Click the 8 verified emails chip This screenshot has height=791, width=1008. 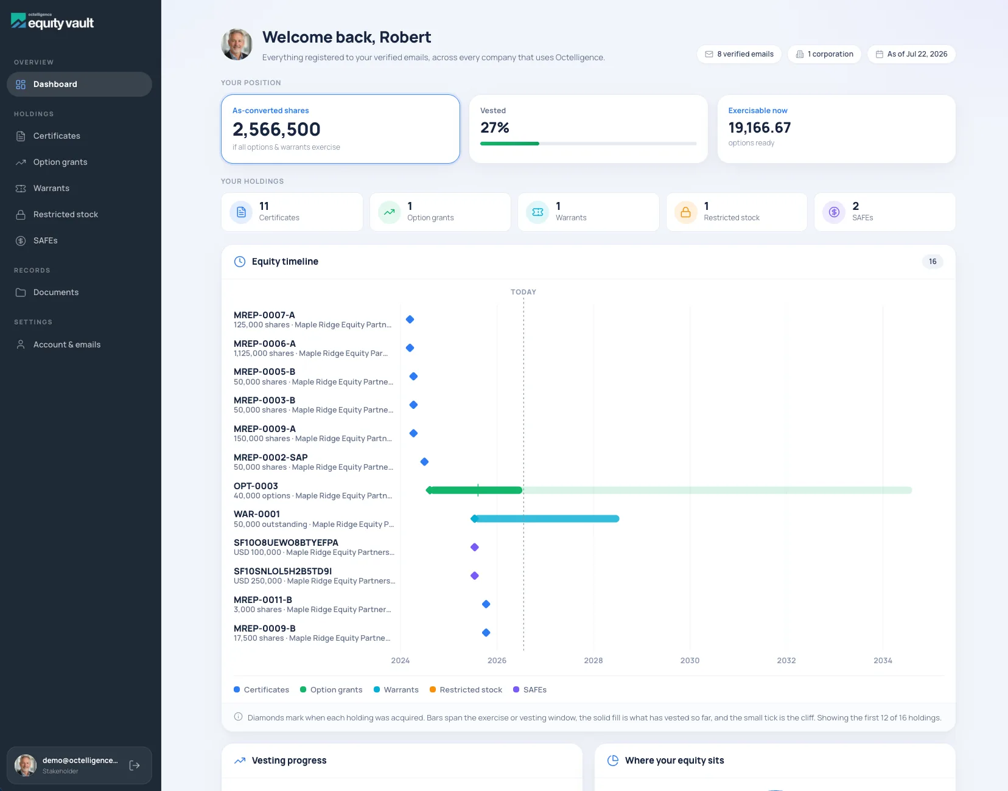coord(739,54)
